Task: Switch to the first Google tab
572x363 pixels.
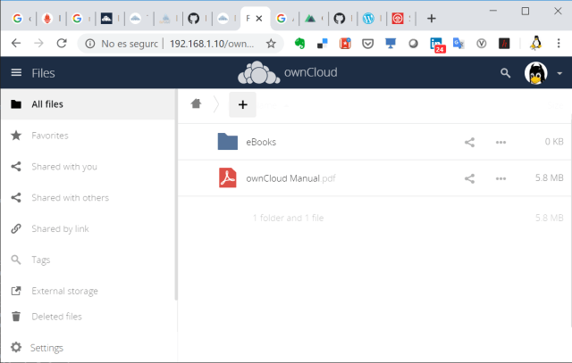Action: pyautogui.click(x=17, y=18)
